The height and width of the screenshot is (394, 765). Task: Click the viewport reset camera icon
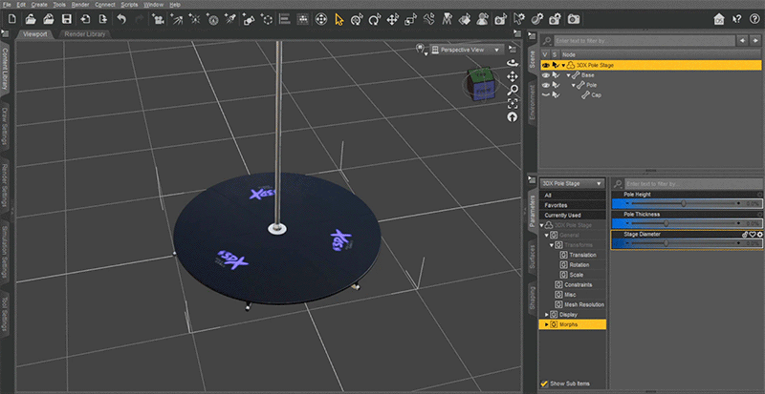coord(513,117)
